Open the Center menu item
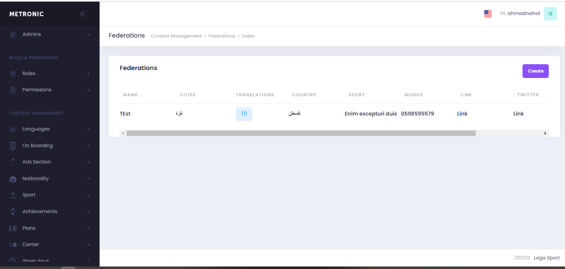This screenshot has height=269, width=565. pyautogui.click(x=31, y=244)
